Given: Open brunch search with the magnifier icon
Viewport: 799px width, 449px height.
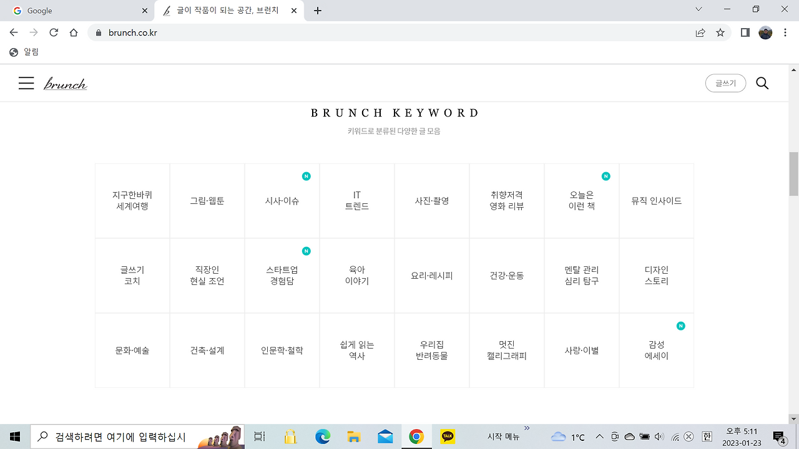Looking at the screenshot, I should click(762, 82).
